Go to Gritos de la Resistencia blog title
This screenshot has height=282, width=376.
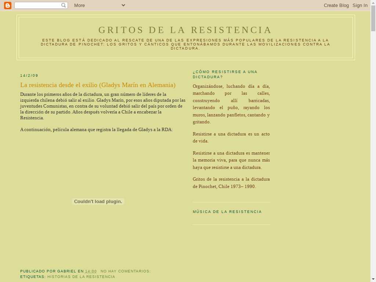tap(185, 30)
